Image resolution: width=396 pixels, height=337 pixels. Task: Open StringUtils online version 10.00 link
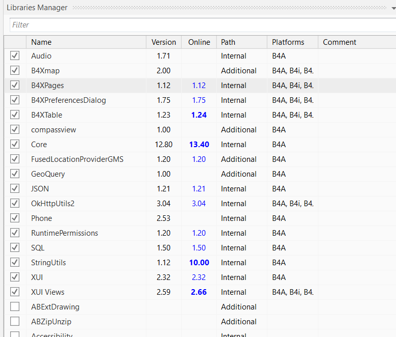click(199, 263)
